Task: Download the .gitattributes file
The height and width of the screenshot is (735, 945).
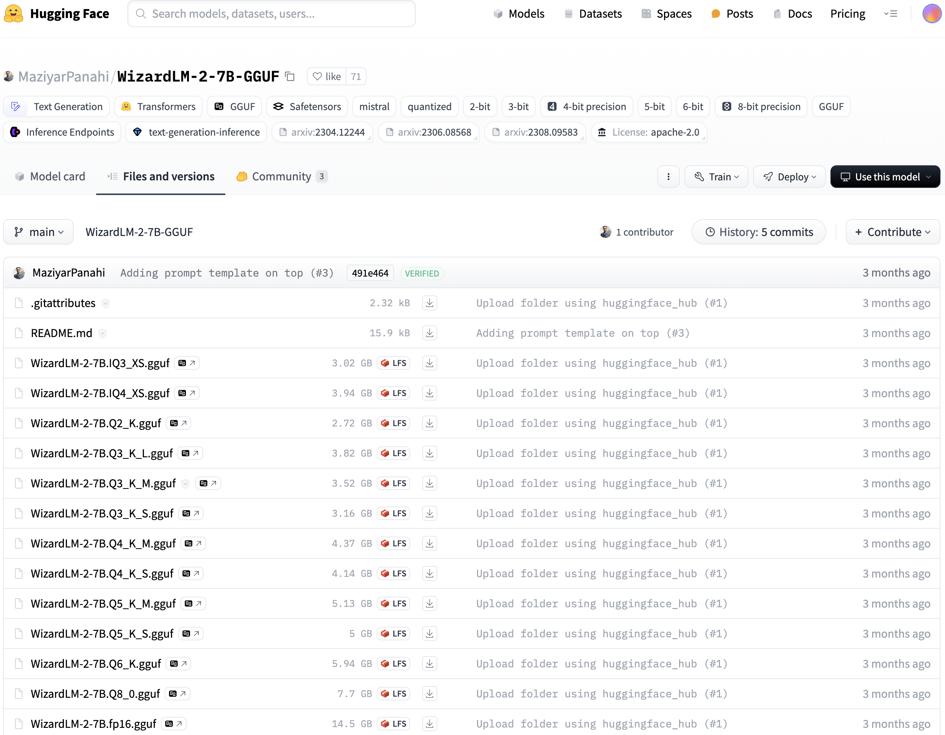Action: (x=429, y=303)
